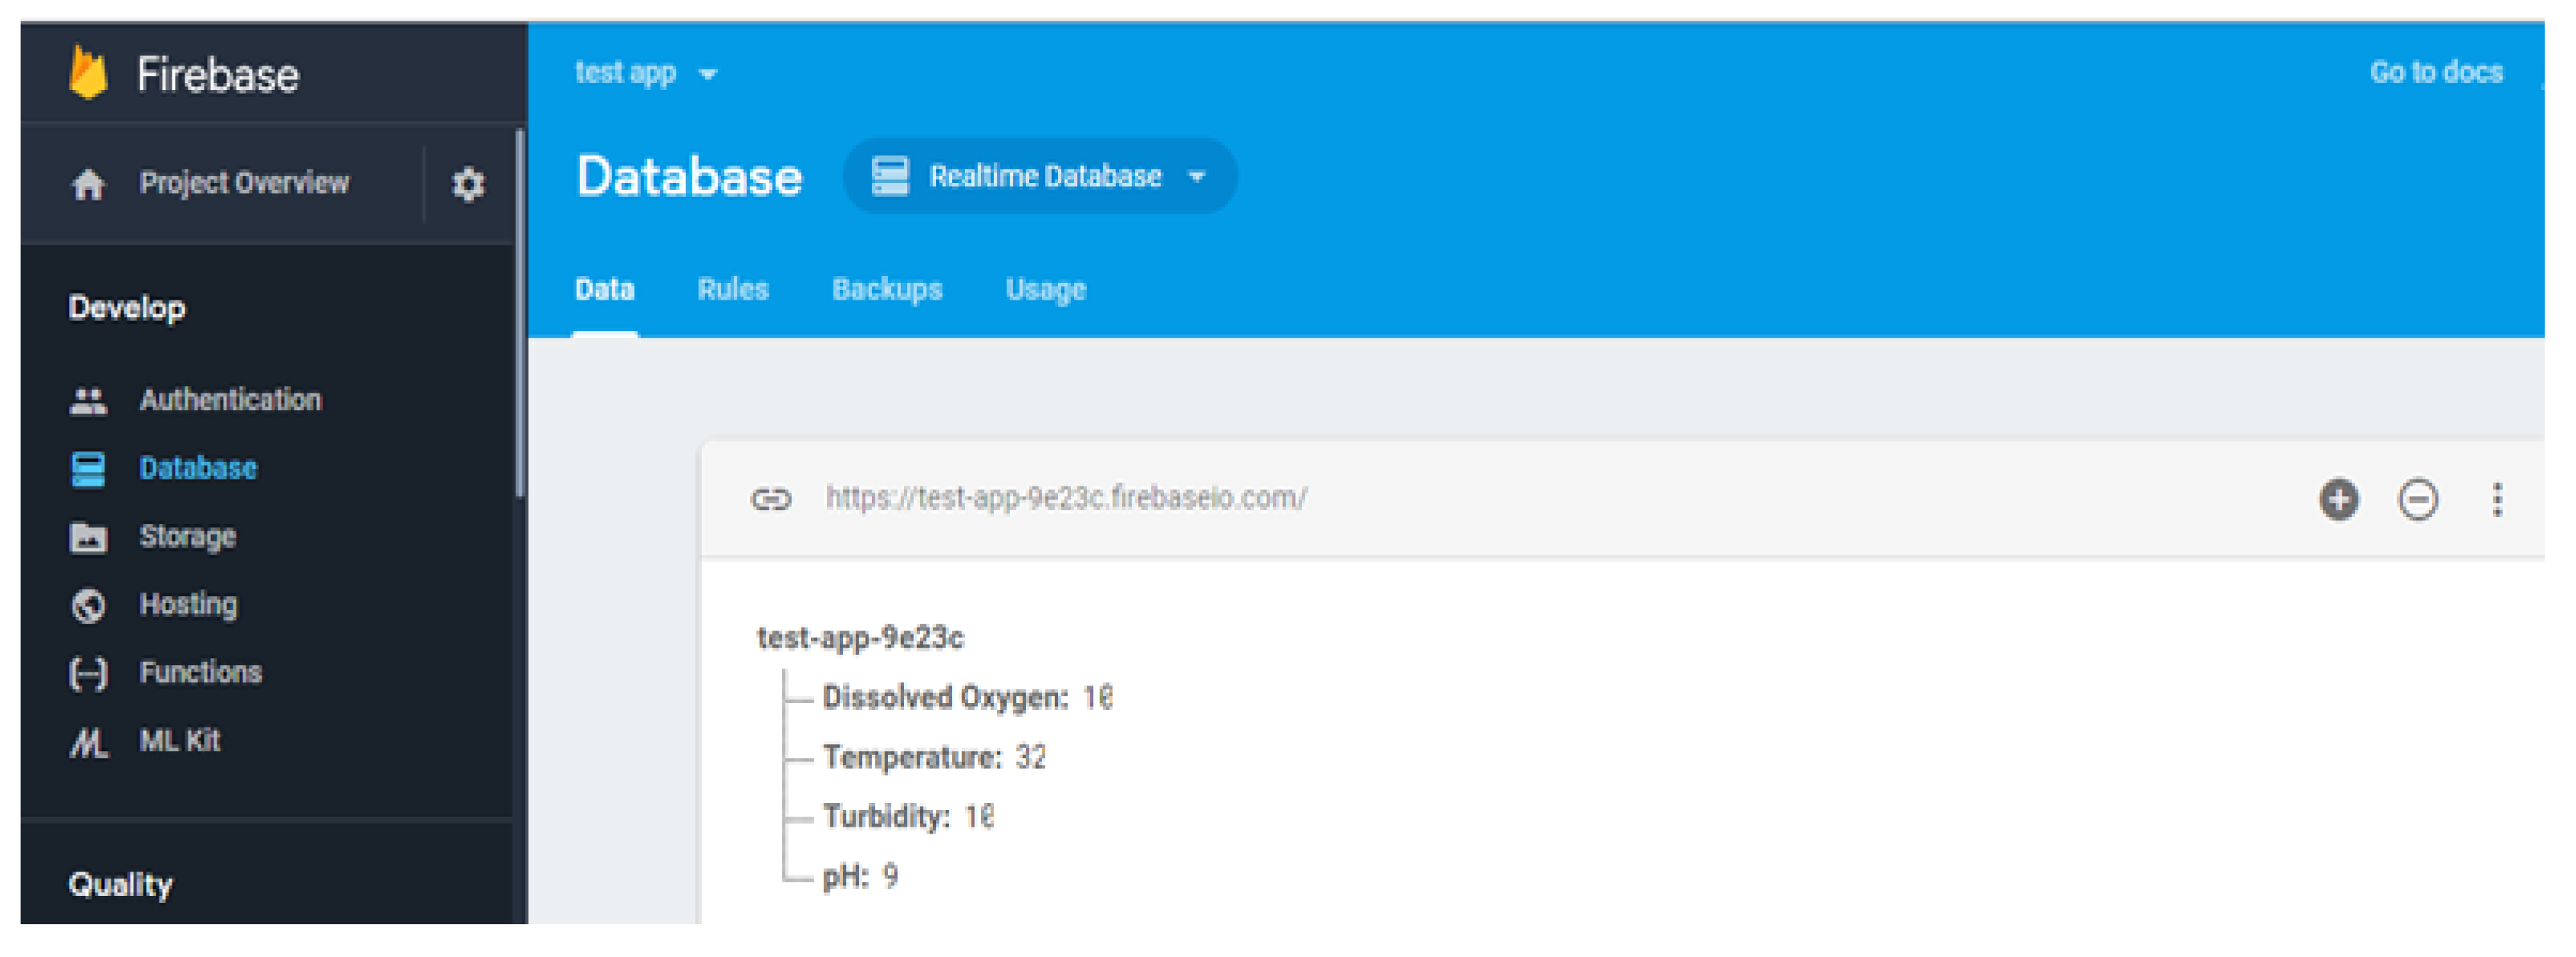Open Project Overview in sidebar
Screen dimensions: 2576x957
[244, 183]
